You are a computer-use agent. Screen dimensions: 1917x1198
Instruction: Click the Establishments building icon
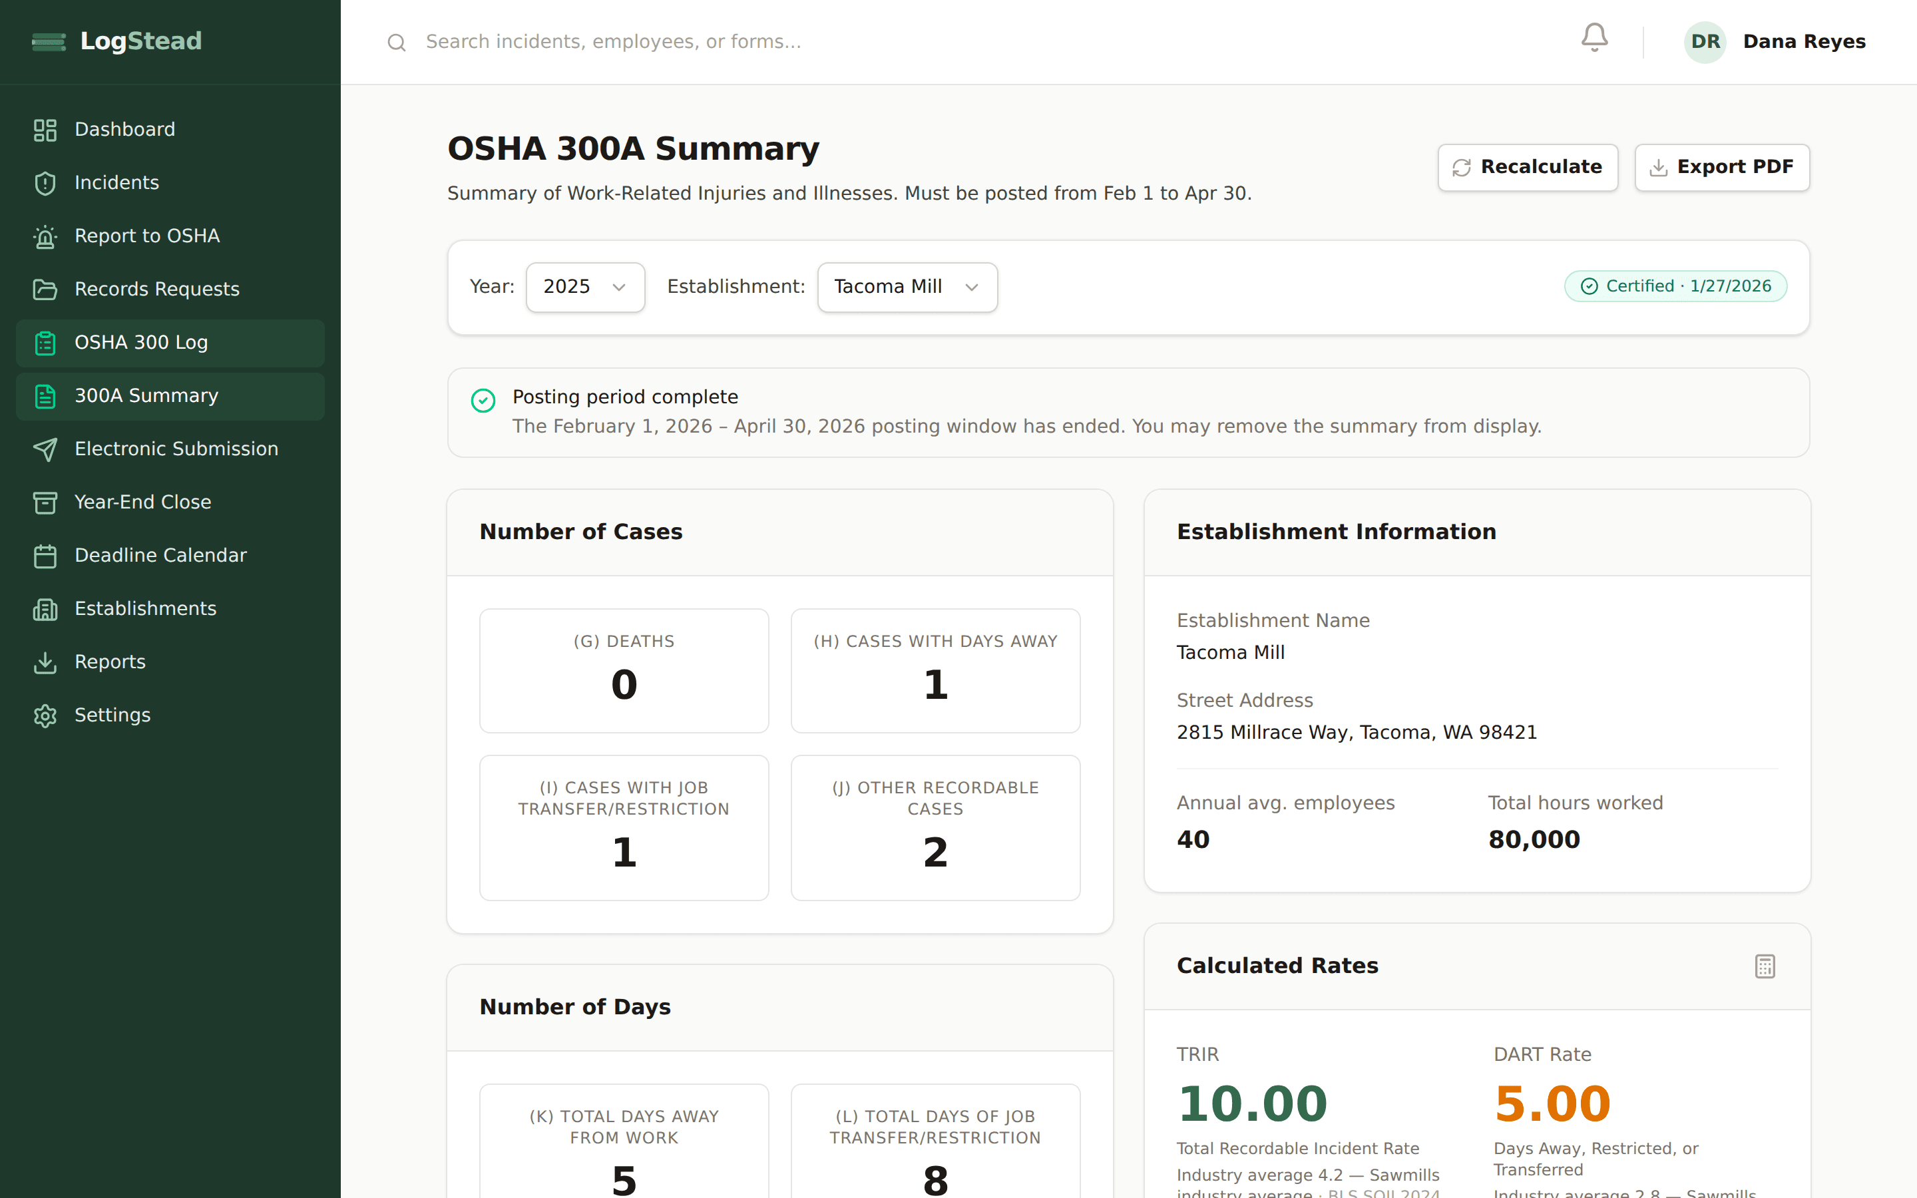tap(45, 608)
